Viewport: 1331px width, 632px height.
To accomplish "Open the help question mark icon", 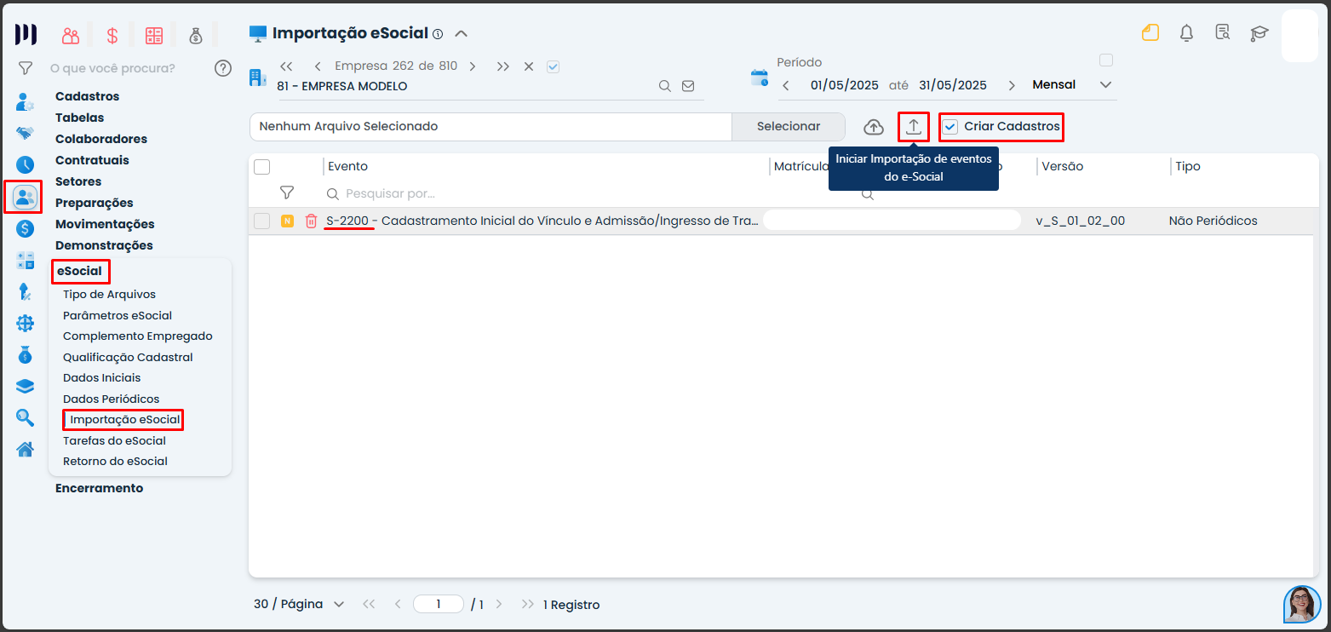I will click(x=223, y=68).
